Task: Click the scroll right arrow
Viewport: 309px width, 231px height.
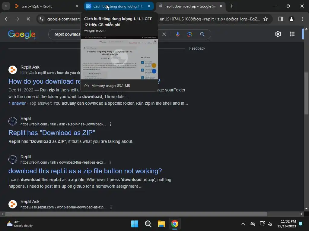Action: (301, 214)
